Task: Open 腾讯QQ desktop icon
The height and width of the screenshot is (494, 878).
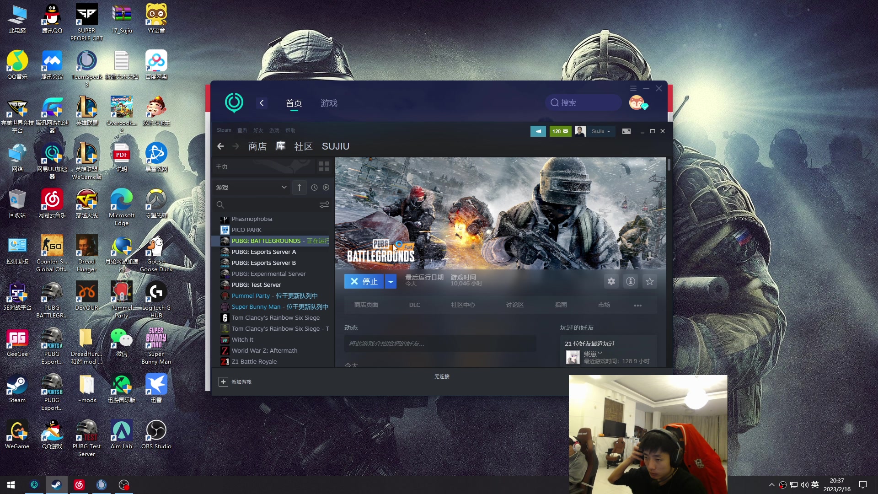Action: pyautogui.click(x=52, y=18)
